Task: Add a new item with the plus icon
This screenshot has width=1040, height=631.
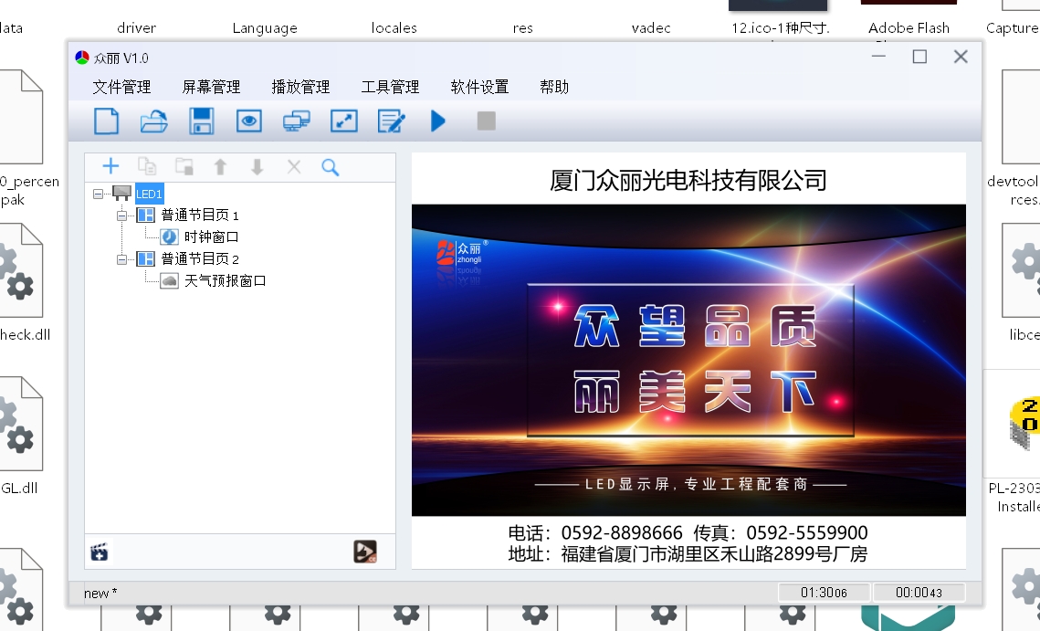Action: pos(110,166)
